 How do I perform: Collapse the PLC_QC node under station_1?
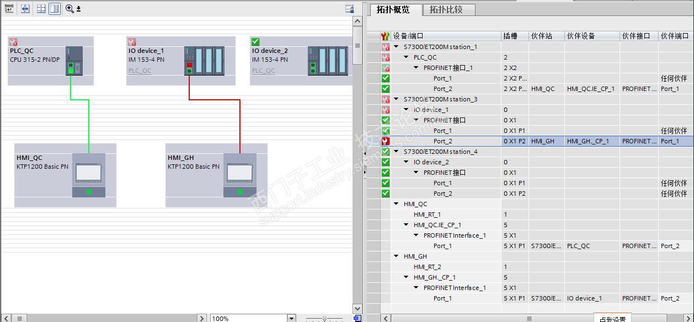click(407, 57)
